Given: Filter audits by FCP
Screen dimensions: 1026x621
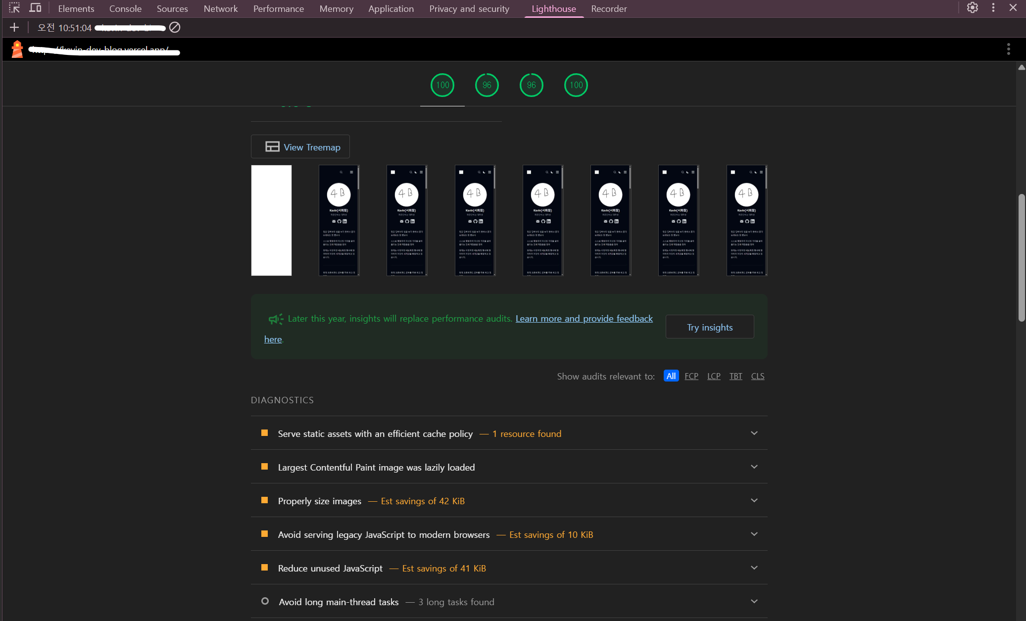Looking at the screenshot, I should (691, 376).
